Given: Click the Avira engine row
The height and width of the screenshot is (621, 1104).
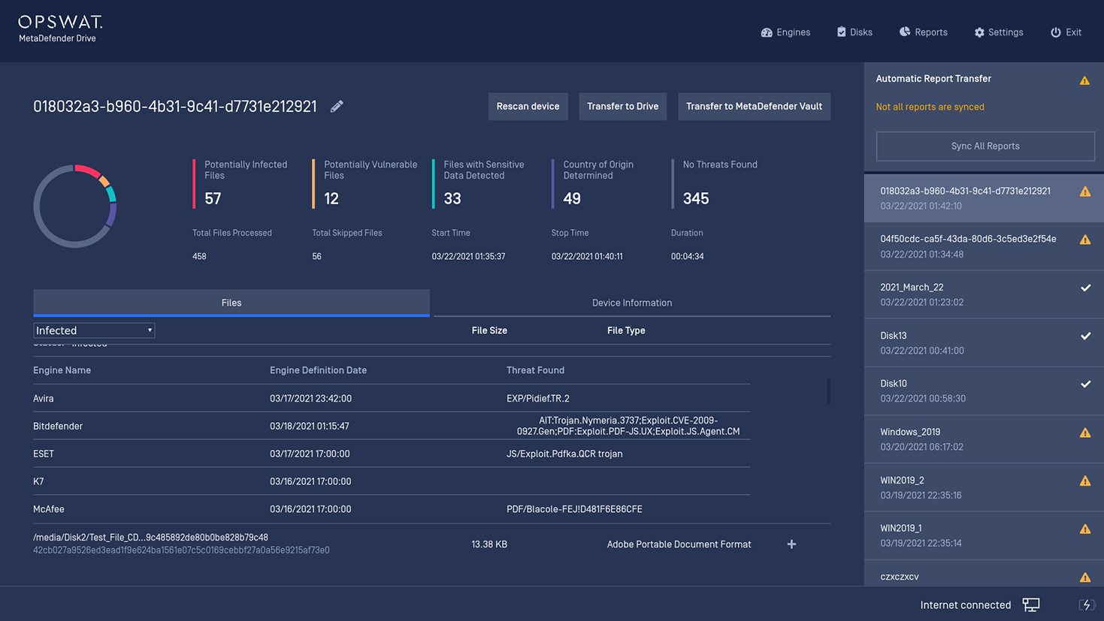Looking at the screenshot, I should coord(392,399).
